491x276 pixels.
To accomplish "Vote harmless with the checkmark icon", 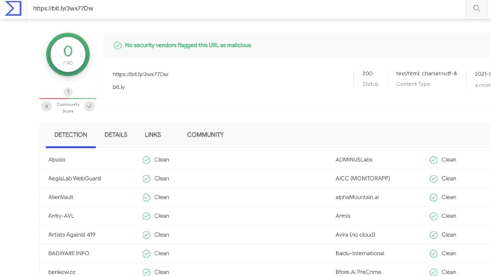I will click(x=89, y=106).
